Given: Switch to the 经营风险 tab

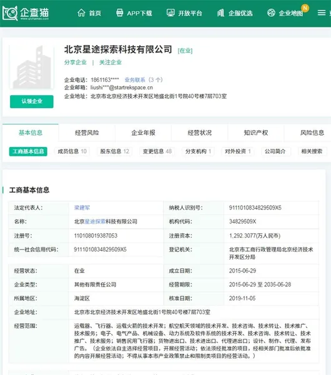Looking at the screenshot, I should coord(87,132).
